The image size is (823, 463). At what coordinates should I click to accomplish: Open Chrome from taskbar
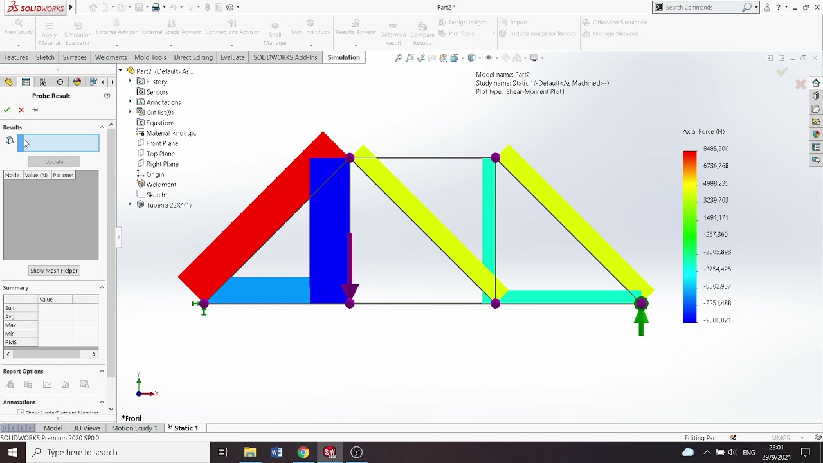303,452
